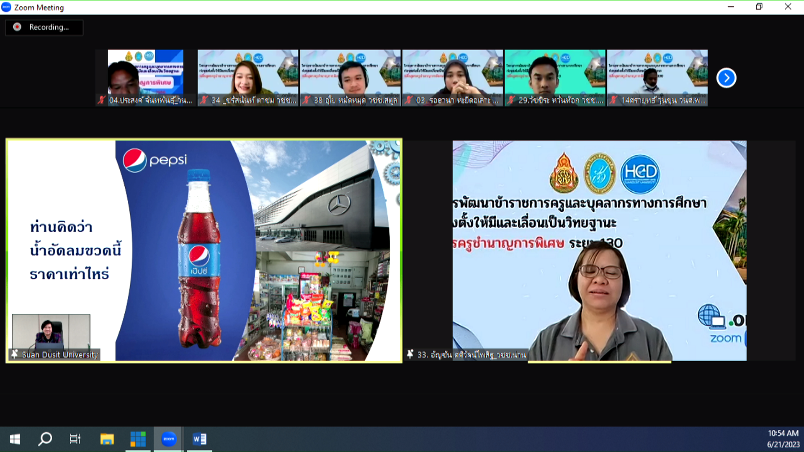Image resolution: width=804 pixels, height=452 pixels.
Task: Click muted mic icon on participant 34
Action: point(204,100)
